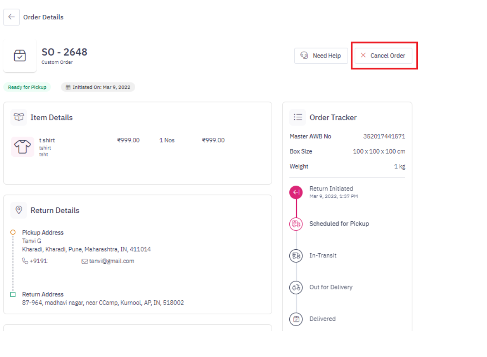Click the In-Transit truck icon

(296, 256)
